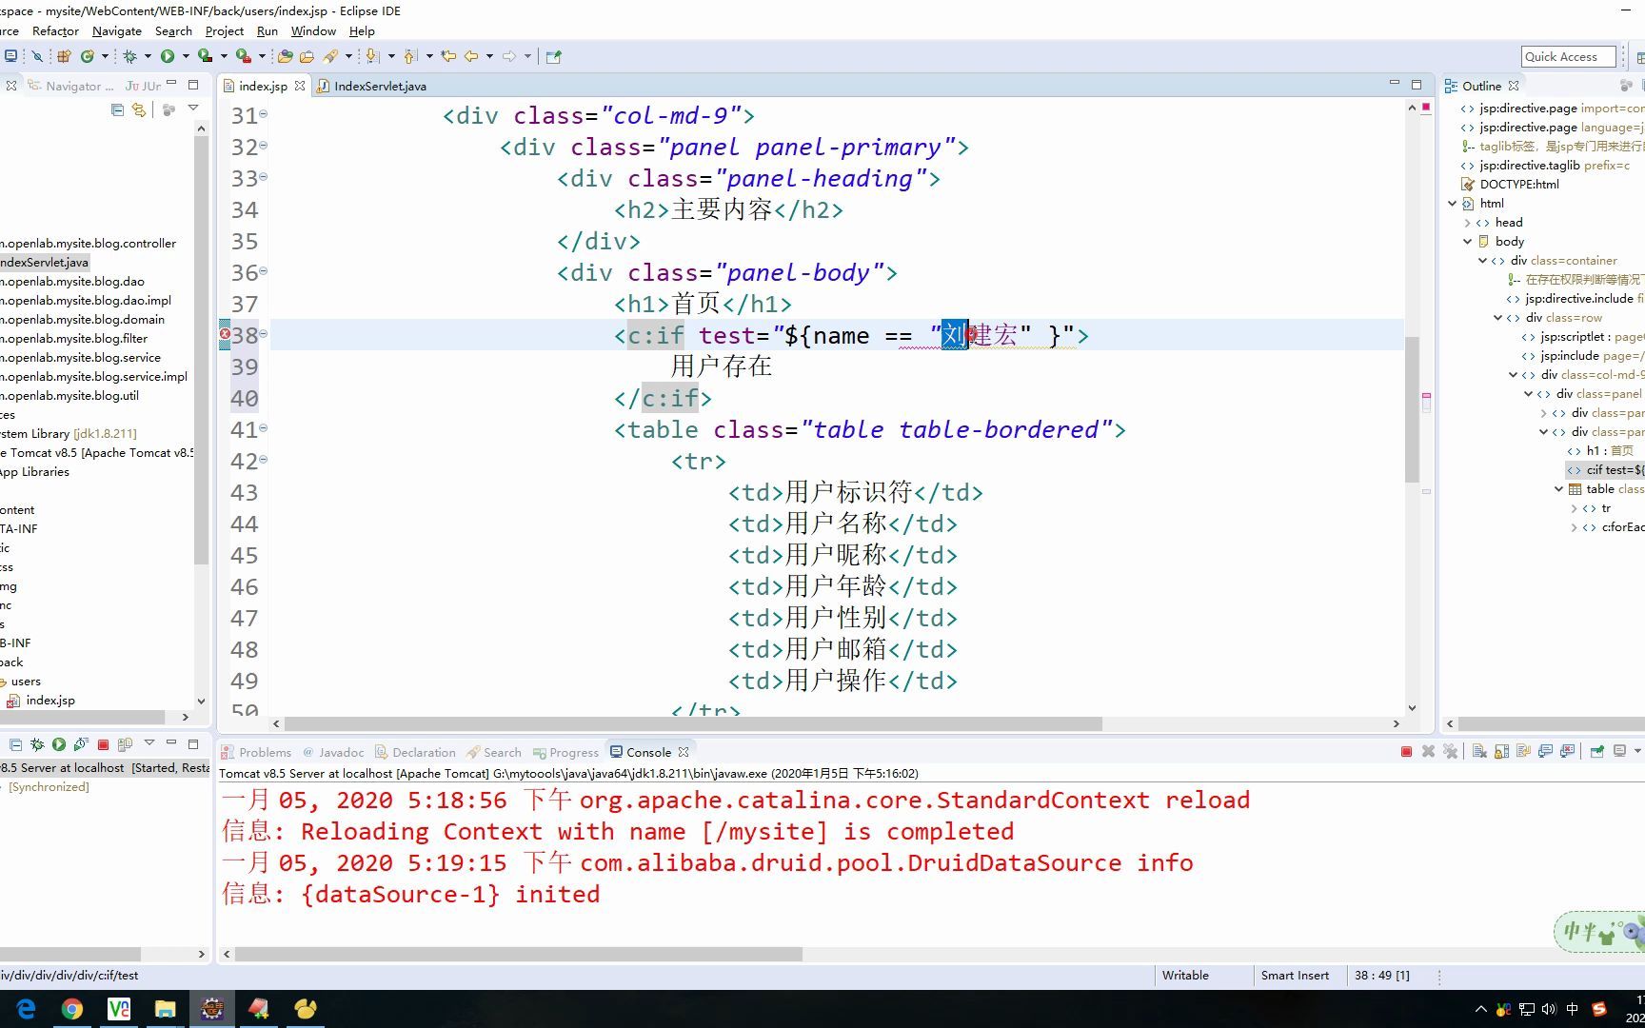Click the editor vertical scrollbar thumb
This screenshot has height=1028, width=1645.
click(1412, 409)
